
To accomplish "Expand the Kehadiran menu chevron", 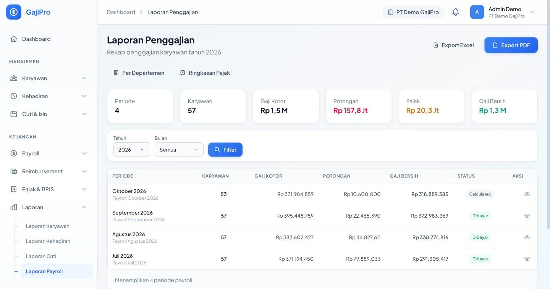I will (x=84, y=96).
